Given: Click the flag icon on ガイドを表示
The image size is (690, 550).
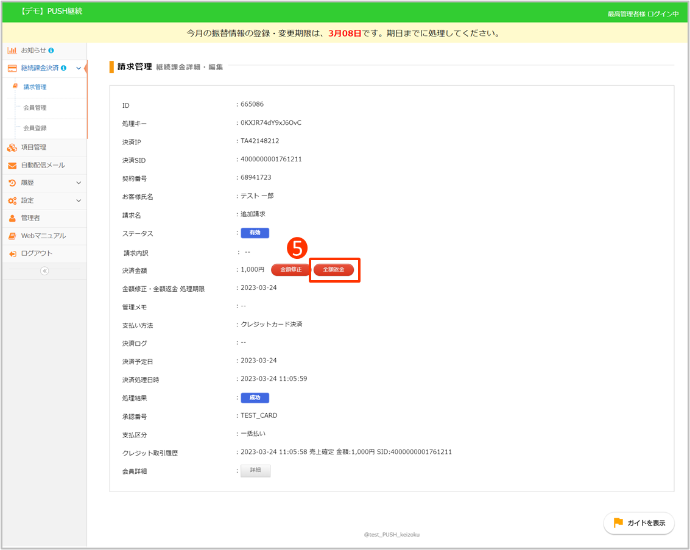Looking at the screenshot, I should click(x=618, y=523).
